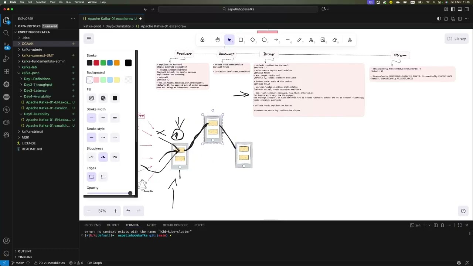Set stroke width to bold
Screen dimensions: 473x266
103,118
